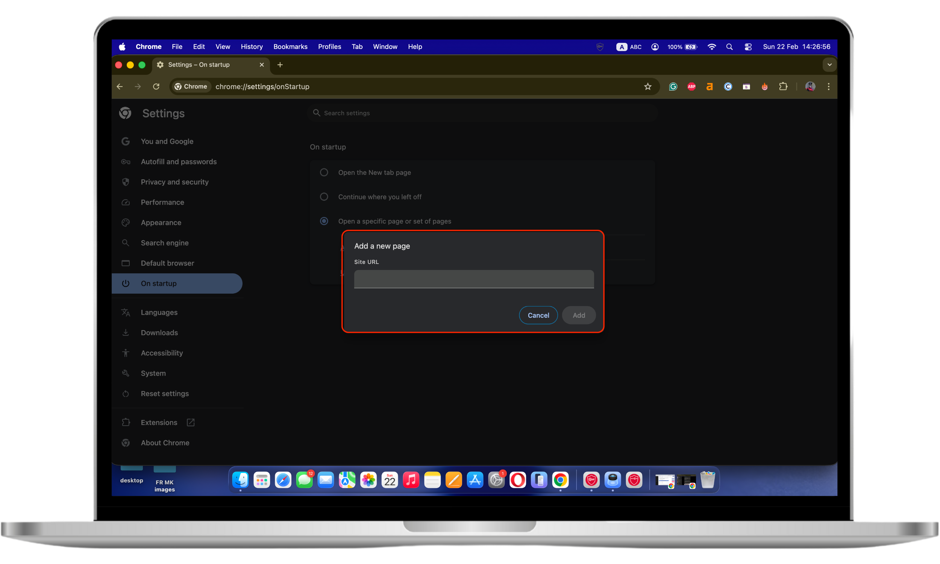Select Open the New tab page
The width and height of the screenshot is (940, 564).
pos(324,172)
